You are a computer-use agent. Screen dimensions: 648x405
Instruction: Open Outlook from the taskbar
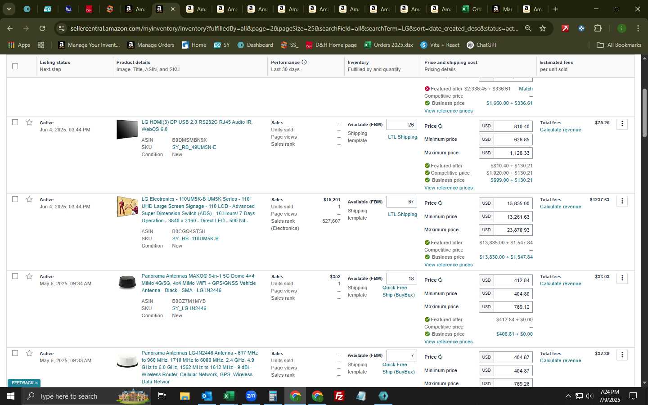[x=207, y=396]
